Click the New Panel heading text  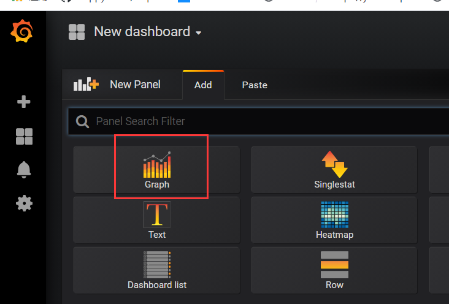[135, 85]
